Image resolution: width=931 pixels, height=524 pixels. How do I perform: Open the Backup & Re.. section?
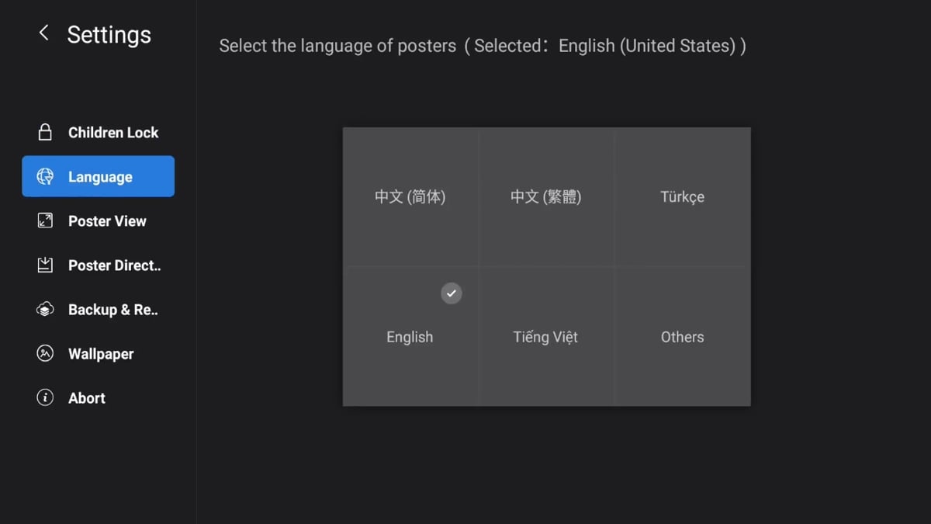112,309
